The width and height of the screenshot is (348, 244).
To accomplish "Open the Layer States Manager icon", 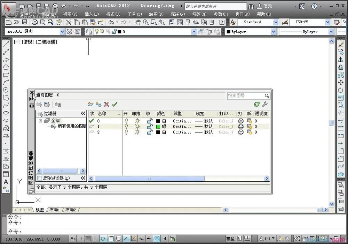I will tap(58, 104).
